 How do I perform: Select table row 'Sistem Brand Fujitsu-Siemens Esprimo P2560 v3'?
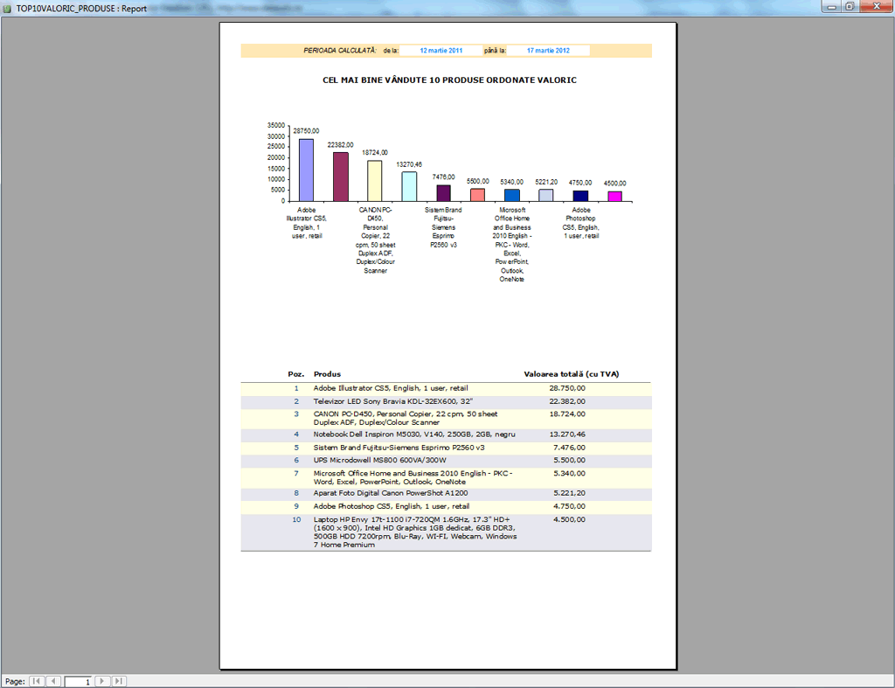click(446, 448)
